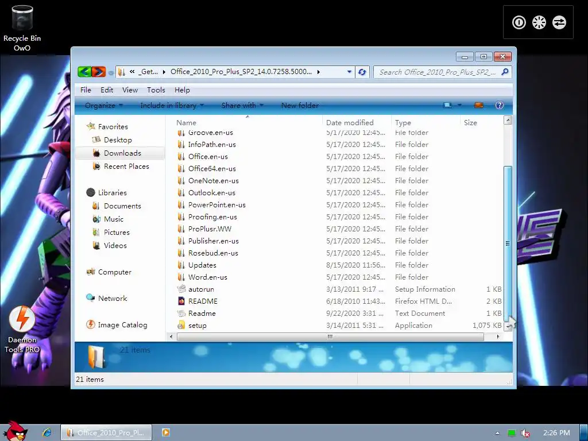The image size is (588, 441).
Task: Open the media player taskbar icon
Action: 166,432
